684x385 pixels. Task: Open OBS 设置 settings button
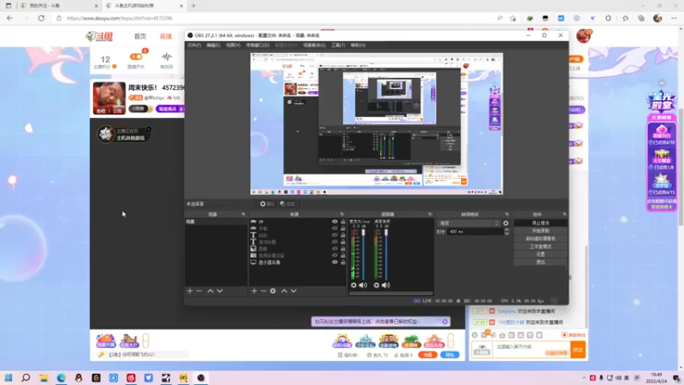tap(540, 254)
